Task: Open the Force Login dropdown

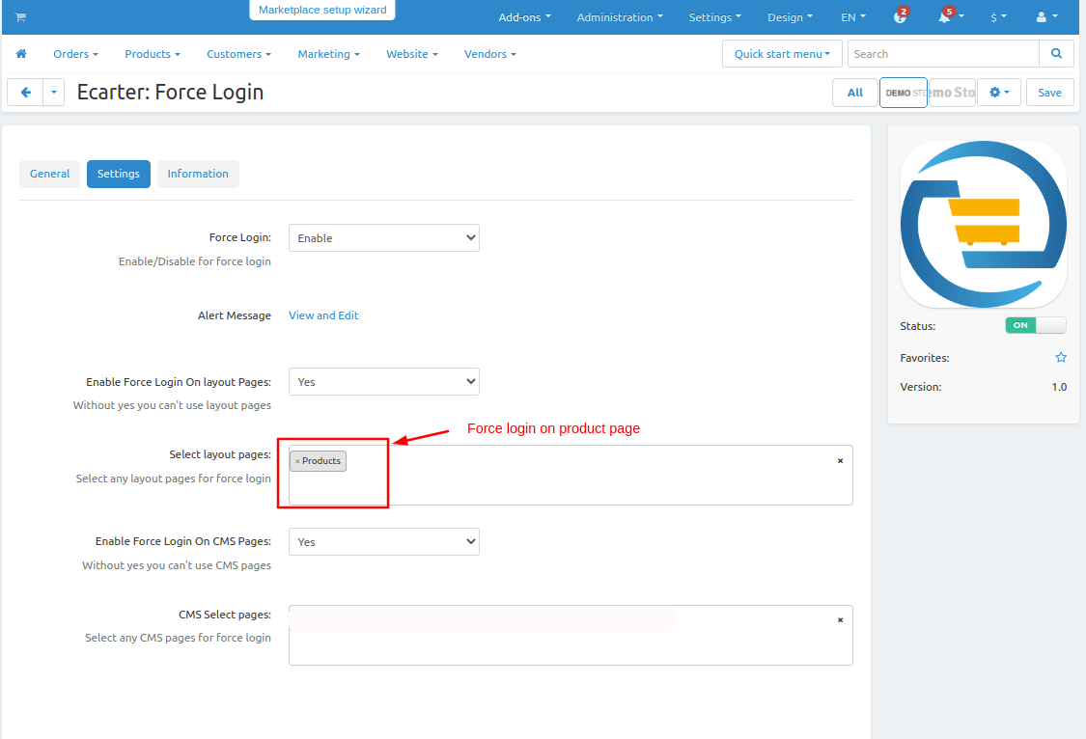Action: point(383,238)
